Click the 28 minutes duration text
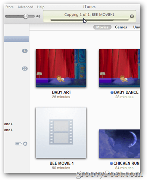 point(124,97)
